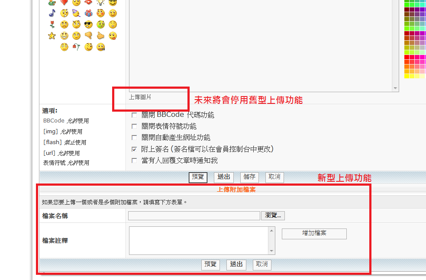Screen dimensions: 426x280
Task: Insert the gold star emoticon
Action: tap(52, 35)
